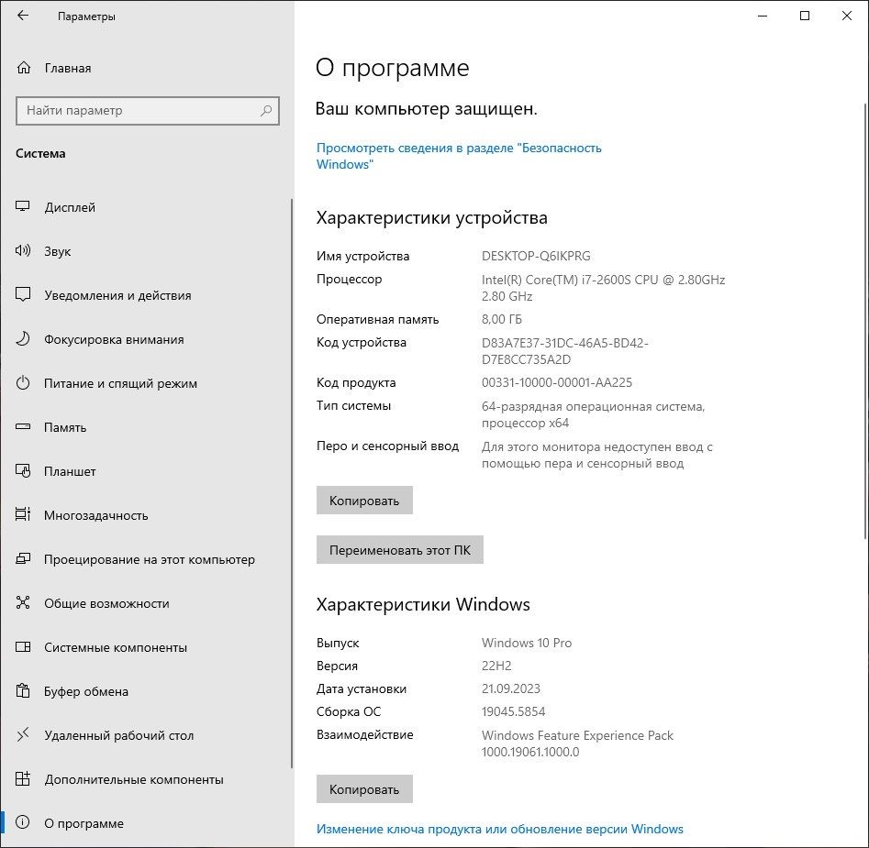Select the 8,00 ГБ memory value
The height and width of the screenshot is (848, 869).
click(x=502, y=319)
